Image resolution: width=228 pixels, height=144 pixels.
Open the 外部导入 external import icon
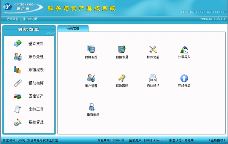(x=184, y=49)
